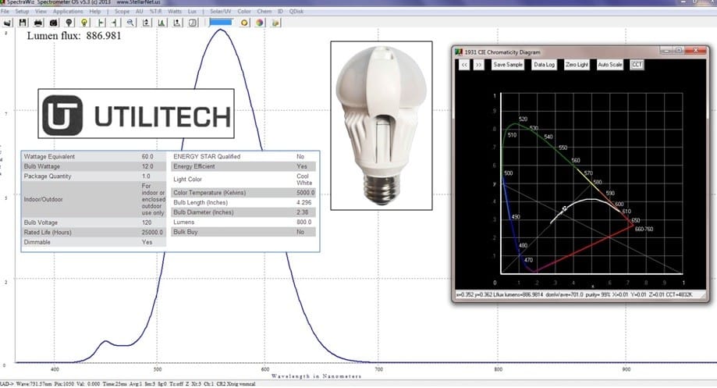Viewport: 717px width, 388px height.
Task: Click the color wheel toolbar icon
Action: pos(260,23)
